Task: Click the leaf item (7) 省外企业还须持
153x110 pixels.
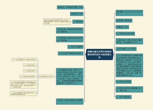Action: (24, 94)
